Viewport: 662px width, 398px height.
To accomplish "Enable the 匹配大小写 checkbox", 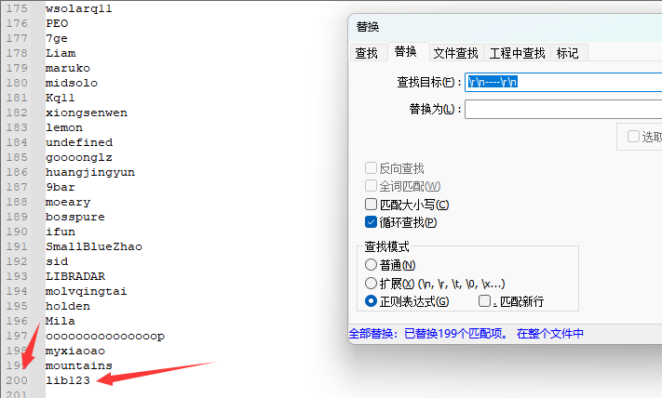I will 372,205.
